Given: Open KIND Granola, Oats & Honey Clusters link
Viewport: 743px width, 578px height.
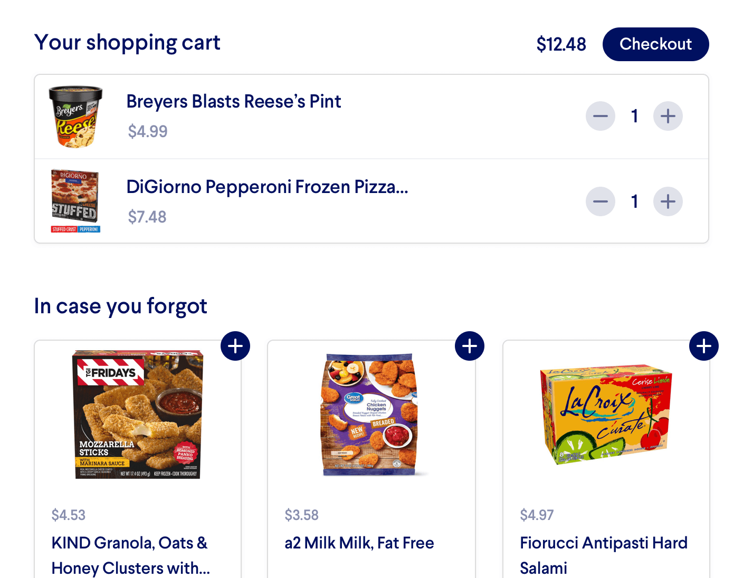Looking at the screenshot, I should [x=131, y=555].
